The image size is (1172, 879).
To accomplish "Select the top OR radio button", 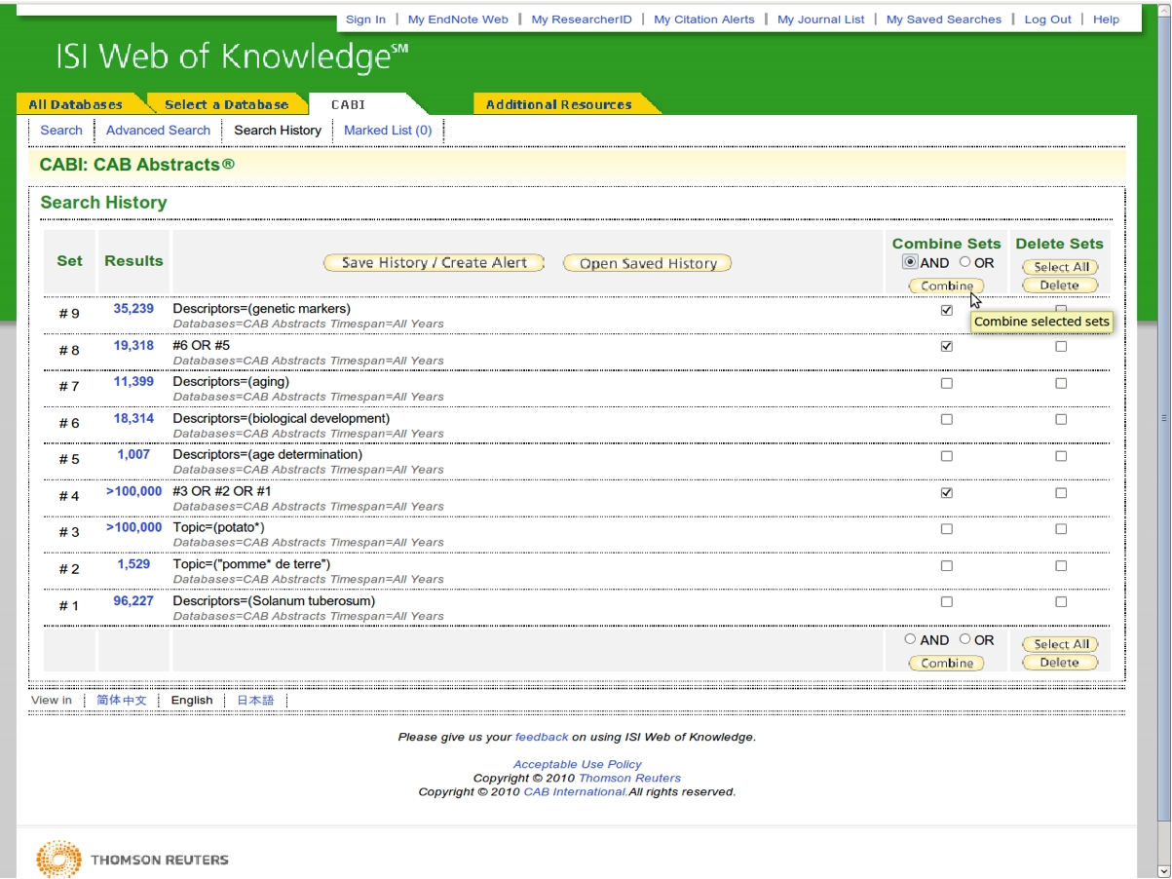I will click(x=965, y=262).
